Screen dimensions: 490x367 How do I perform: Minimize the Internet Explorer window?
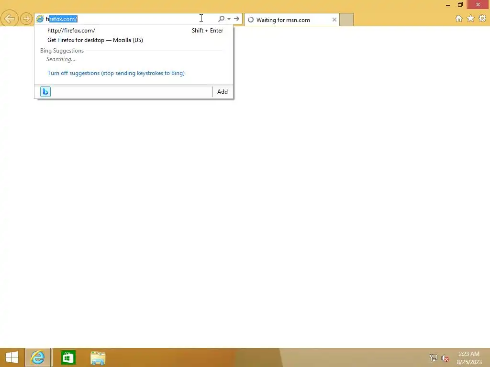pos(448,5)
